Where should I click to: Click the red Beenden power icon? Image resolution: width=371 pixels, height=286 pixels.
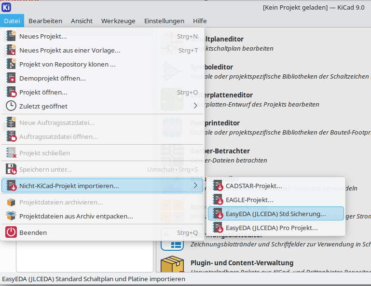(x=11, y=232)
